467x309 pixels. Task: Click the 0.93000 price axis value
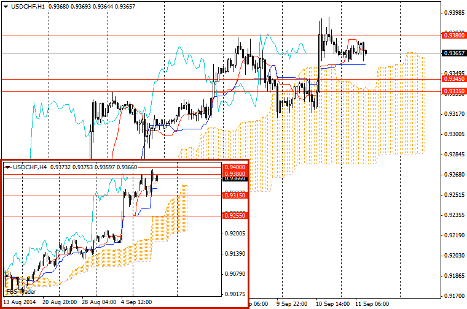click(x=454, y=134)
